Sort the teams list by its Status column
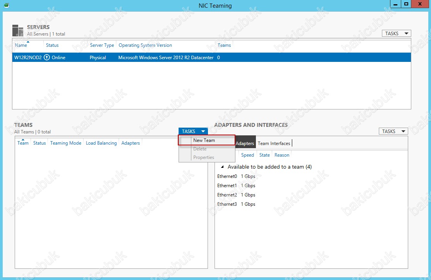This screenshot has height=280, width=431. [x=39, y=143]
